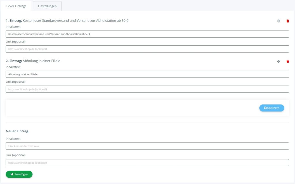Click the move icon of the first entry

click(279, 21)
